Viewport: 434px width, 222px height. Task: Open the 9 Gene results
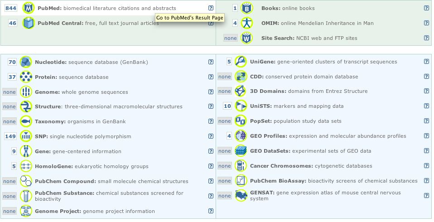(14, 151)
